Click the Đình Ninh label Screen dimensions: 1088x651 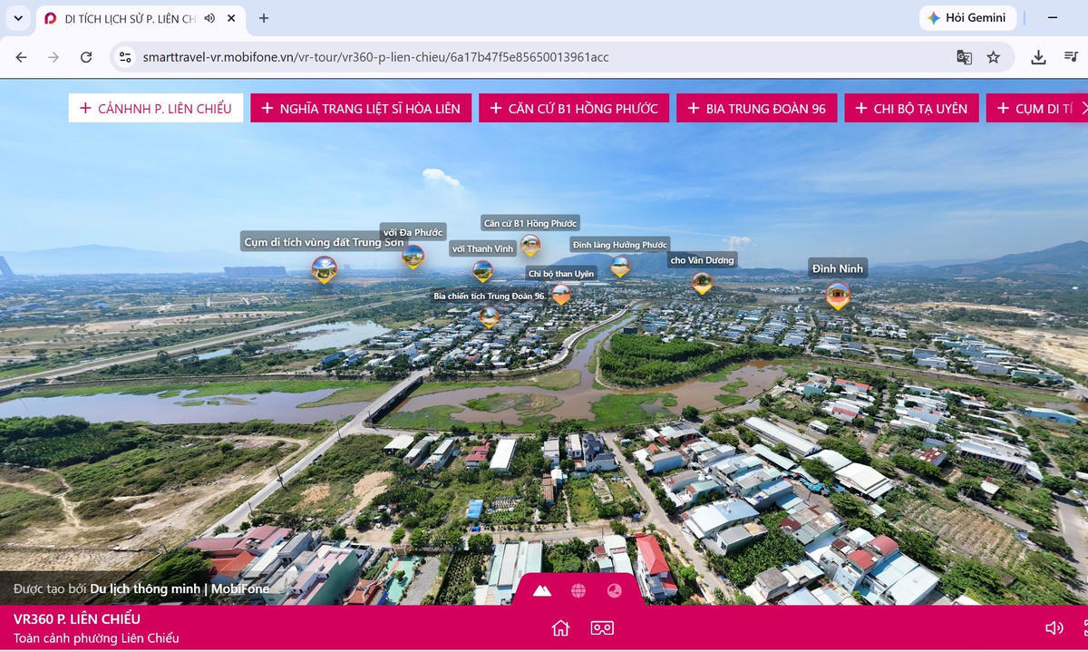pos(838,268)
